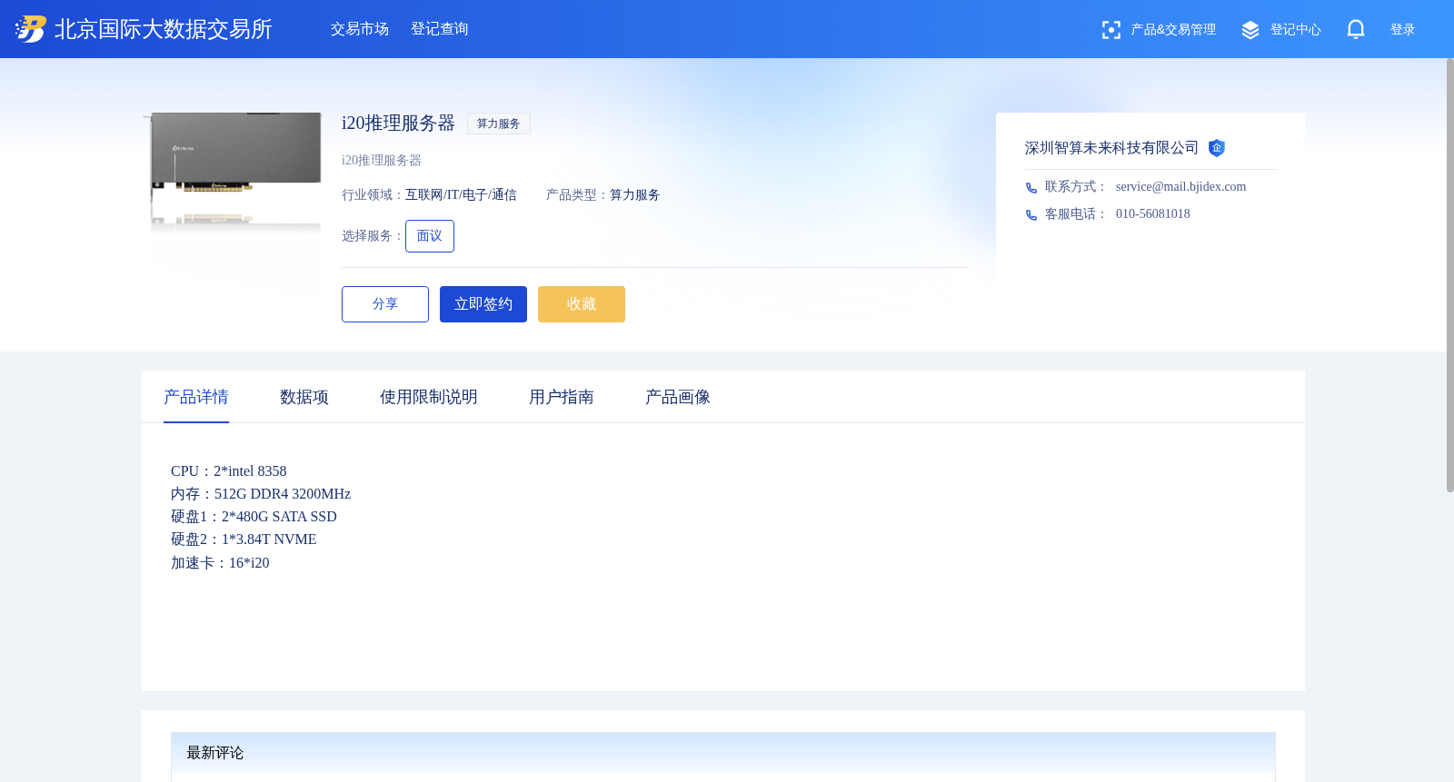Click the Beijing data exchange logo icon
Image resolution: width=1454 pixels, height=782 pixels.
click(x=31, y=29)
